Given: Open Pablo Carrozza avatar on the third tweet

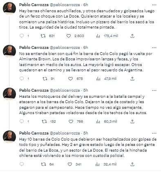Looking at the screenshot, I should [x=9, y=94].
